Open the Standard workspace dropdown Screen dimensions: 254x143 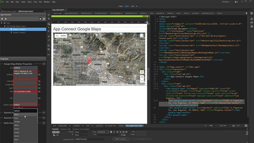226,2
